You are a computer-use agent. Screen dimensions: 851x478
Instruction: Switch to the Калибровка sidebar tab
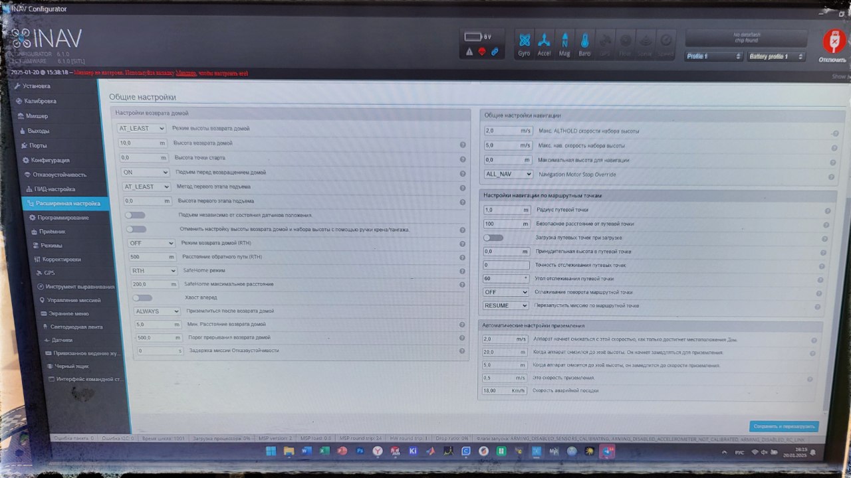pyautogui.click(x=40, y=101)
